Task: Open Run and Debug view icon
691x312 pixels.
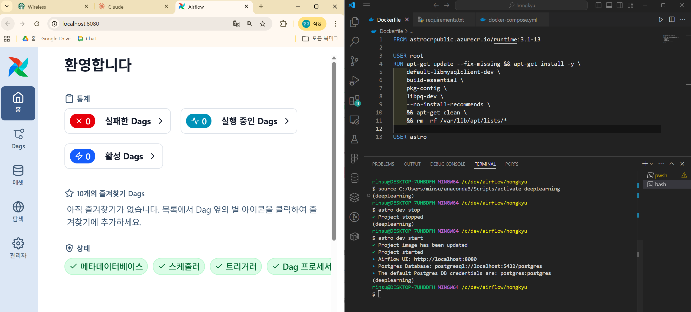Action: (354, 80)
